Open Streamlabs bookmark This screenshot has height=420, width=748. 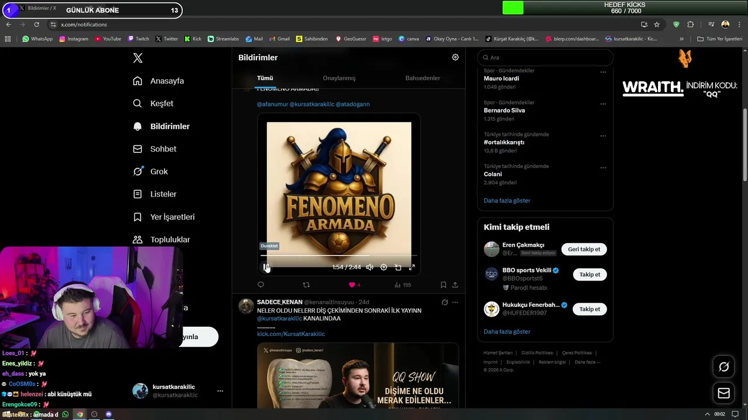pos(223,39)
